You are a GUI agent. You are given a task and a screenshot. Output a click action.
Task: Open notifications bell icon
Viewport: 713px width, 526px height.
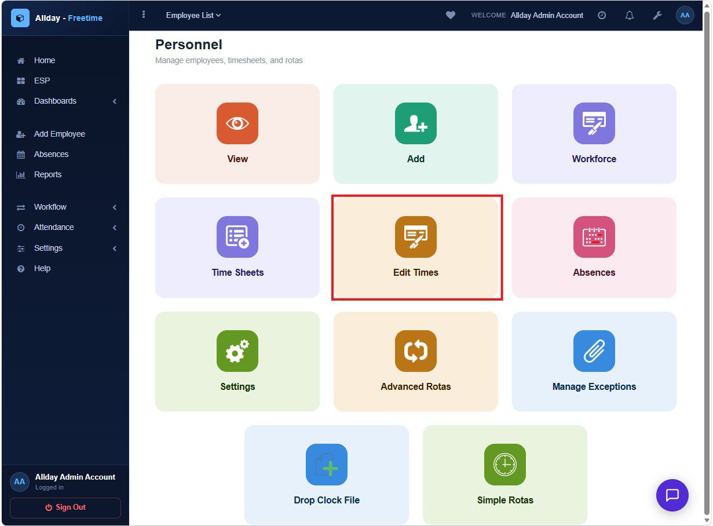(x=630, y=16)
